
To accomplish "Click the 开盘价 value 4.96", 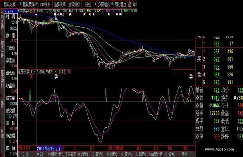I will pos(14,54).
